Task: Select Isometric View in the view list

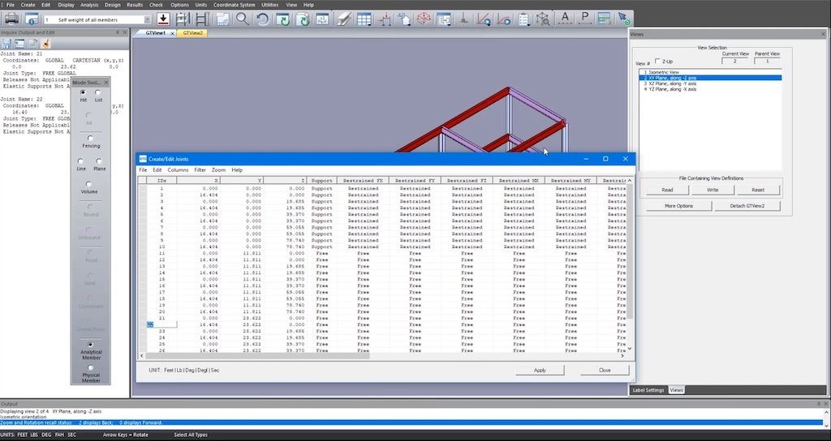Action: pos(660,72)
